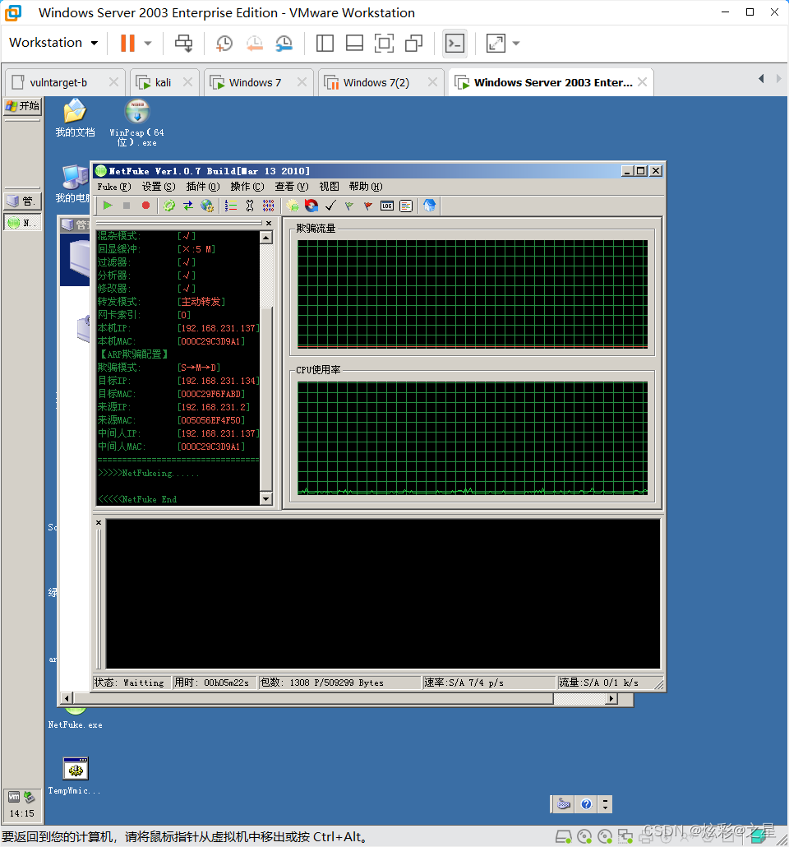Toggle the console view terminal button
Viewport: 789px width, 847px height.
point(454,44)
